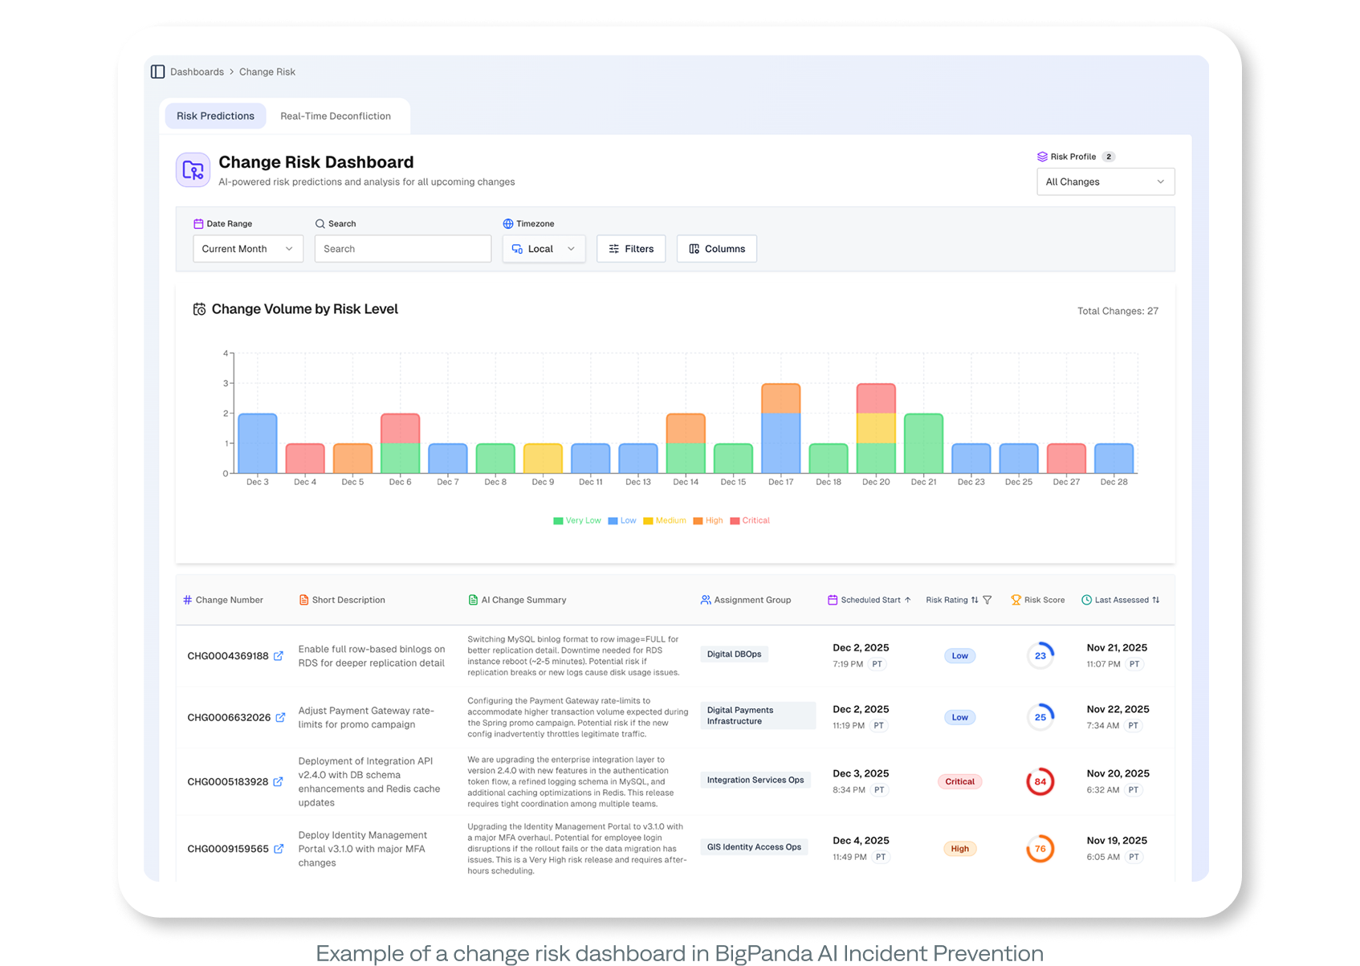The height and width of the screenshot is (966, 1360).
Task: Toggle Critical series in chart legend
Action: (750, 520)
